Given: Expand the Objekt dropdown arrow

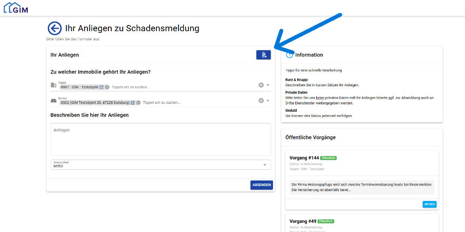Looking at the screenshot, I should pos(268,85).
